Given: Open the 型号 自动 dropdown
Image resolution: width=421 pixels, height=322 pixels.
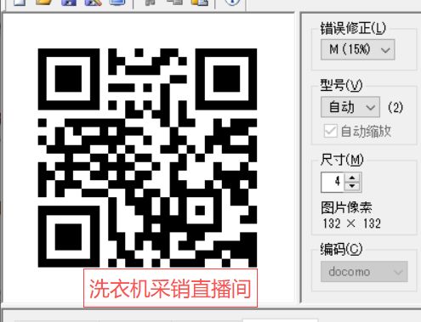Looking at the screenshot, I should [x=350, y=107].
